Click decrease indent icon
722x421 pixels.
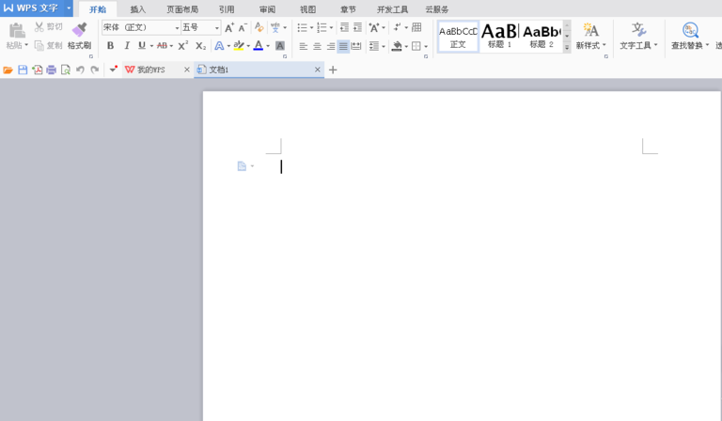344,27
